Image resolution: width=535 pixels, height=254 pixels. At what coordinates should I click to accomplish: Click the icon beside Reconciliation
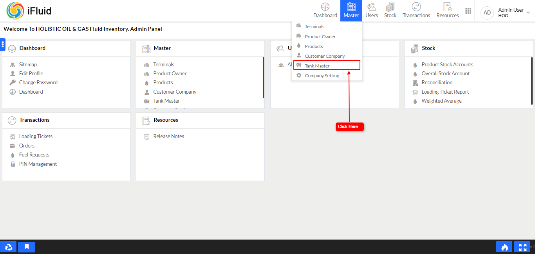coord(415,83)
